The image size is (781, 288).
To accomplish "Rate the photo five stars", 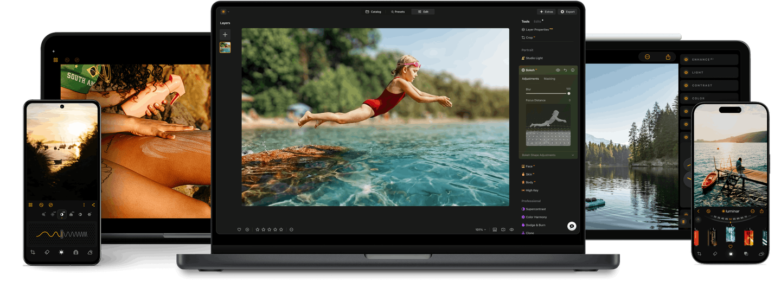I will pos(281,229).
